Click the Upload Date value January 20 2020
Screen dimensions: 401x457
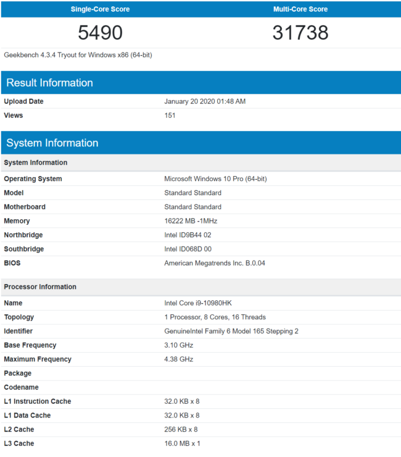pyautogui.click(x=205, y=101)
